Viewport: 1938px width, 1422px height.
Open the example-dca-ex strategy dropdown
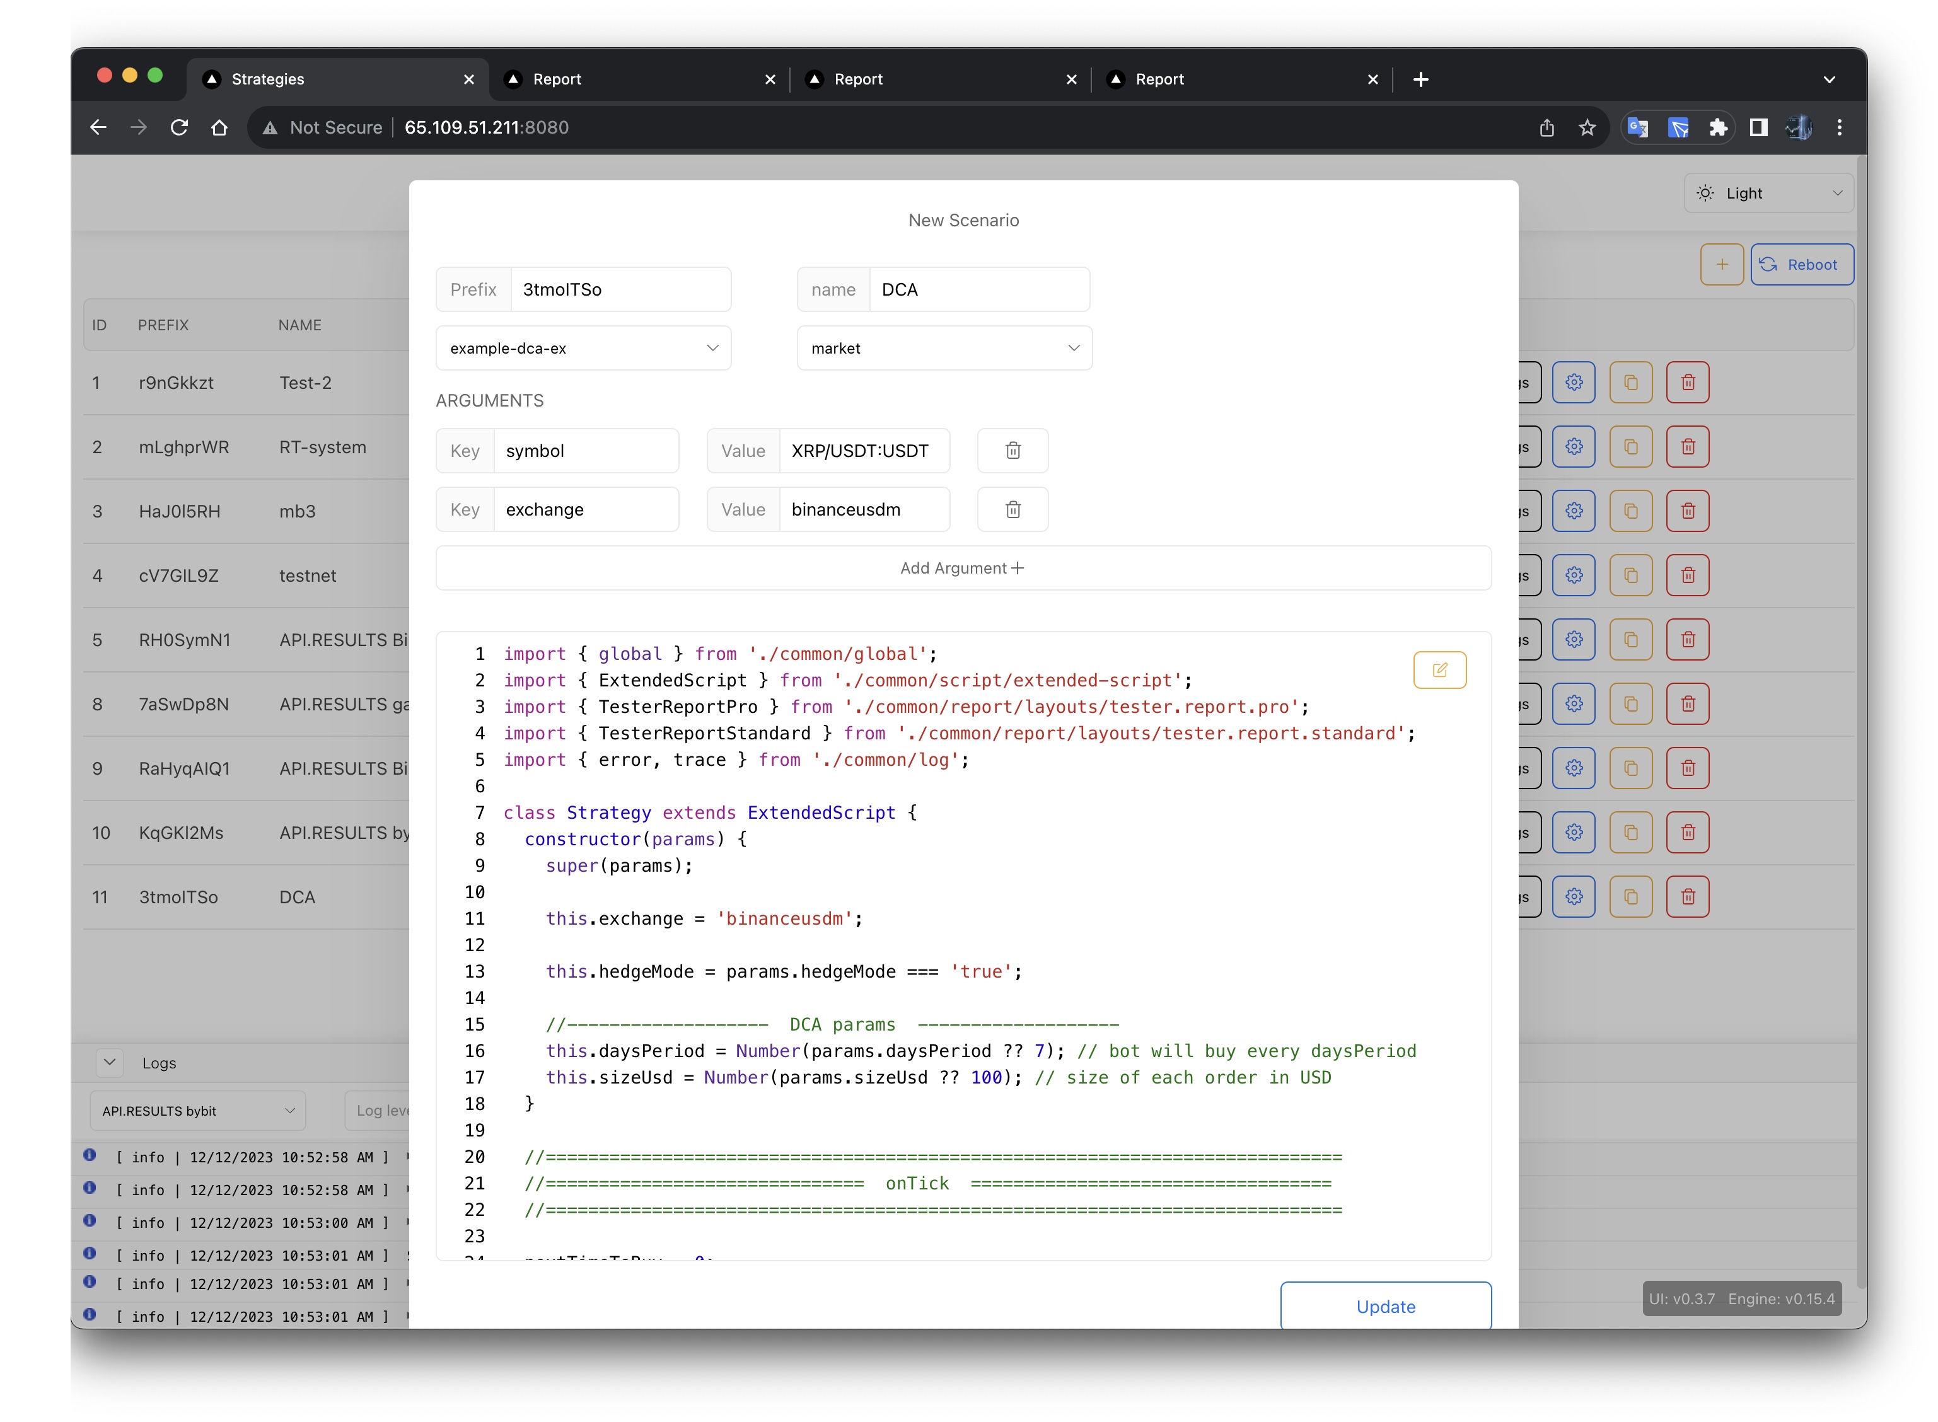[583, 348]
